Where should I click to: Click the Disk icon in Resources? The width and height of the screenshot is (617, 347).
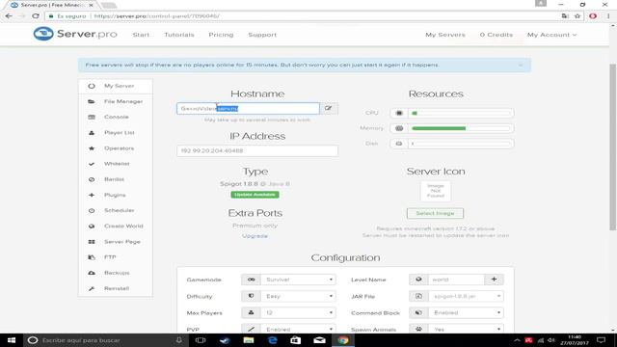click(399, 144)
